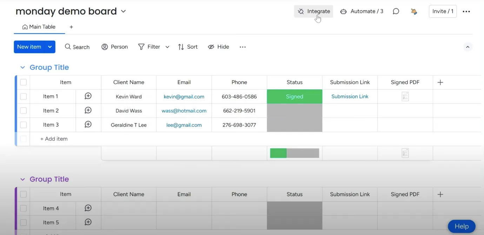This screenshot has width=484, height=235.
Task: Click the activity avatar icon near Invite
Action: [x=414, y=12]
